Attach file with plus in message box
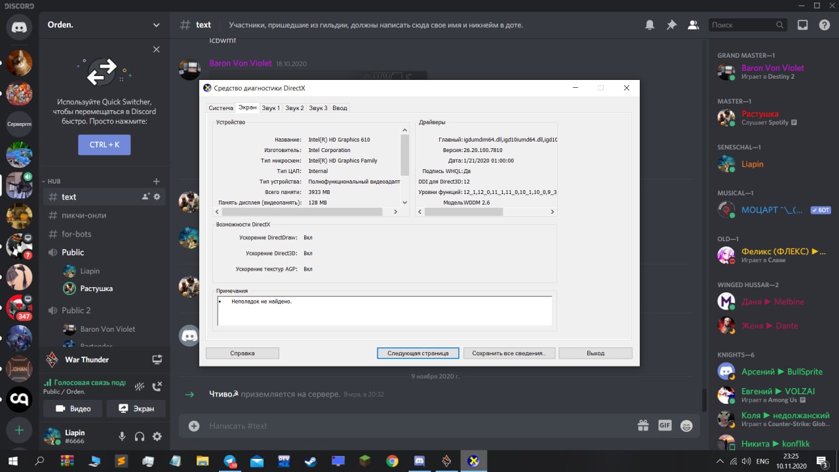Viewport: 839px width, 472px height. (194, 425)
